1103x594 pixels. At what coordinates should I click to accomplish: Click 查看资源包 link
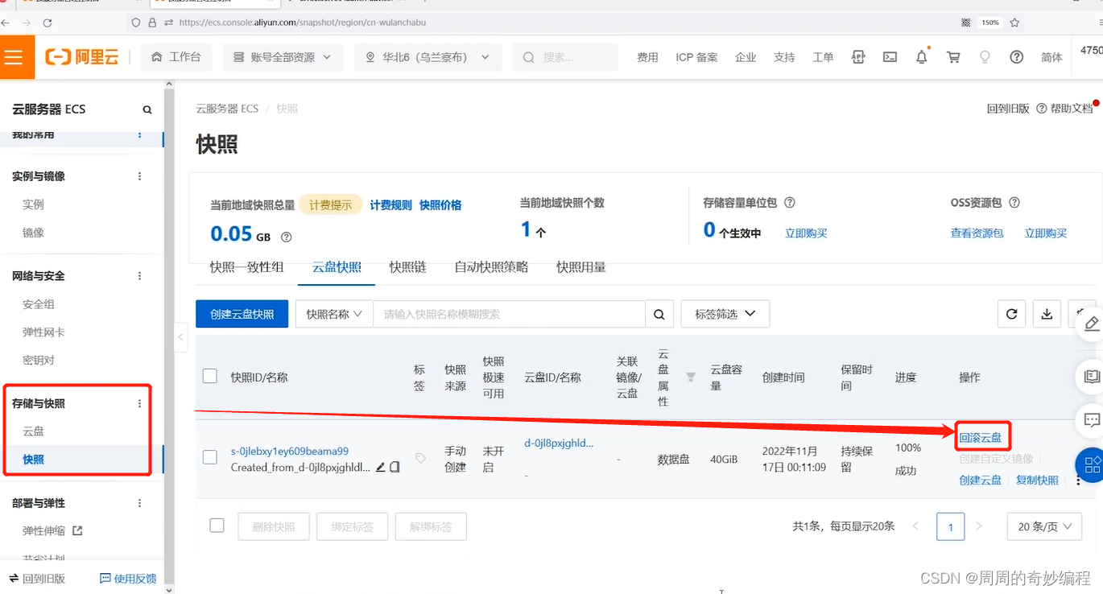(x=977, y=233)
